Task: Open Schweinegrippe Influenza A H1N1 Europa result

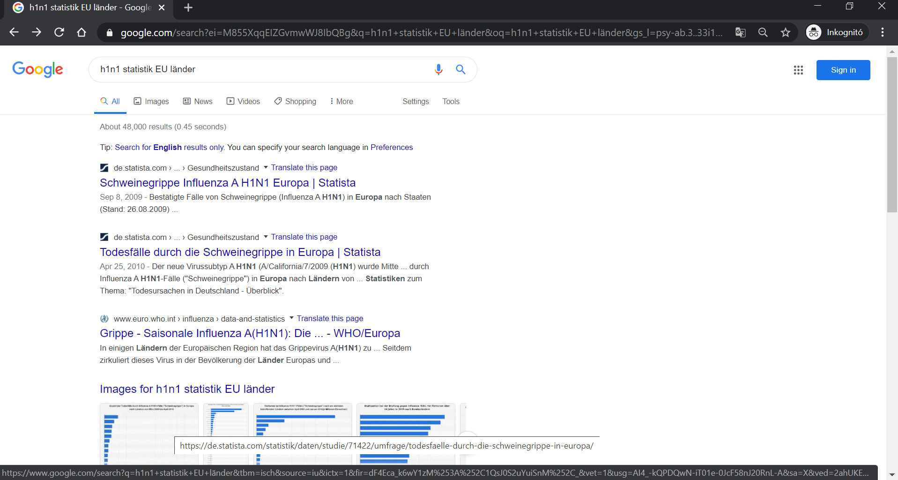Action: [x=228, y=182]
